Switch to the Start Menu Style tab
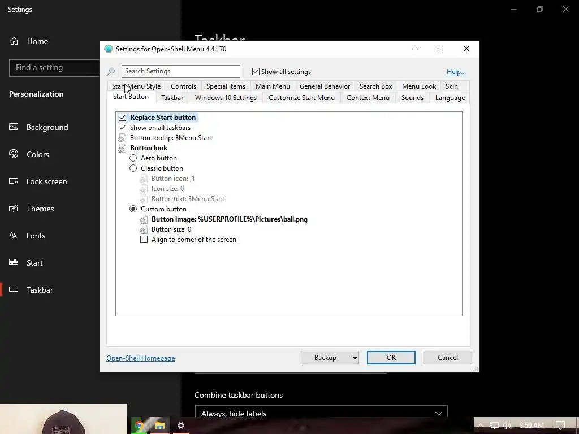Viewport: 579px width, 434px height. click(x=136, y=86)
